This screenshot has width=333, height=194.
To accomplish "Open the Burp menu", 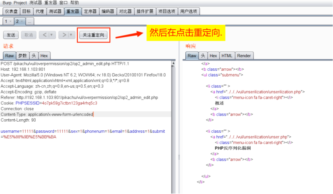I will point(7,3).
